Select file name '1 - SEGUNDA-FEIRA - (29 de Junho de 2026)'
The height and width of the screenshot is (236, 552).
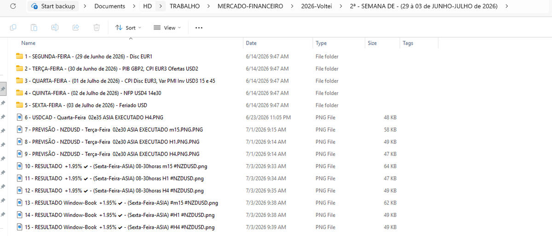[x=88, y=57]
